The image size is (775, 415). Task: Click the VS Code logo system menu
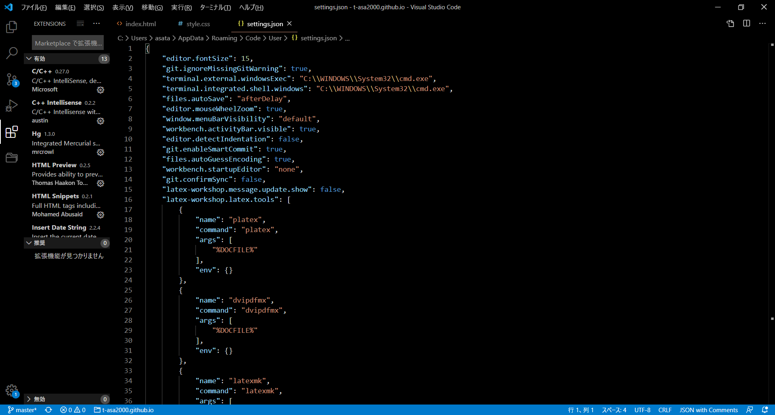[x=8, y=7]
